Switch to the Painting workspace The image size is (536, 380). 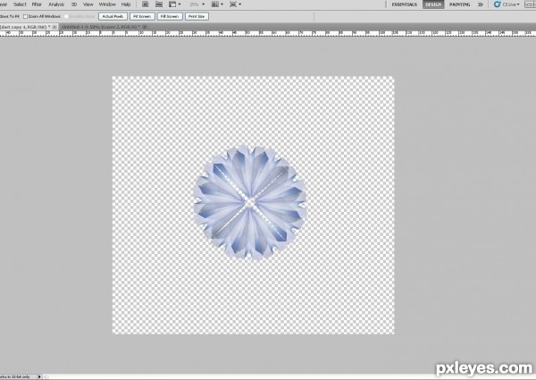(x=459, y=4)
